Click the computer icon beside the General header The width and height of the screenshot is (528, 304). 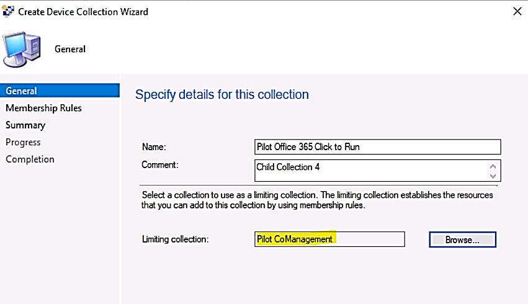[x=22, y=49]
